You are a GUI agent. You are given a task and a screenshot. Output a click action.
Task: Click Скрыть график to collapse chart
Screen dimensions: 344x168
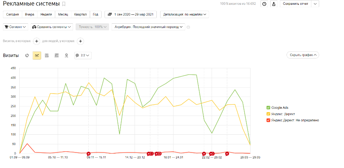[303, 55]
